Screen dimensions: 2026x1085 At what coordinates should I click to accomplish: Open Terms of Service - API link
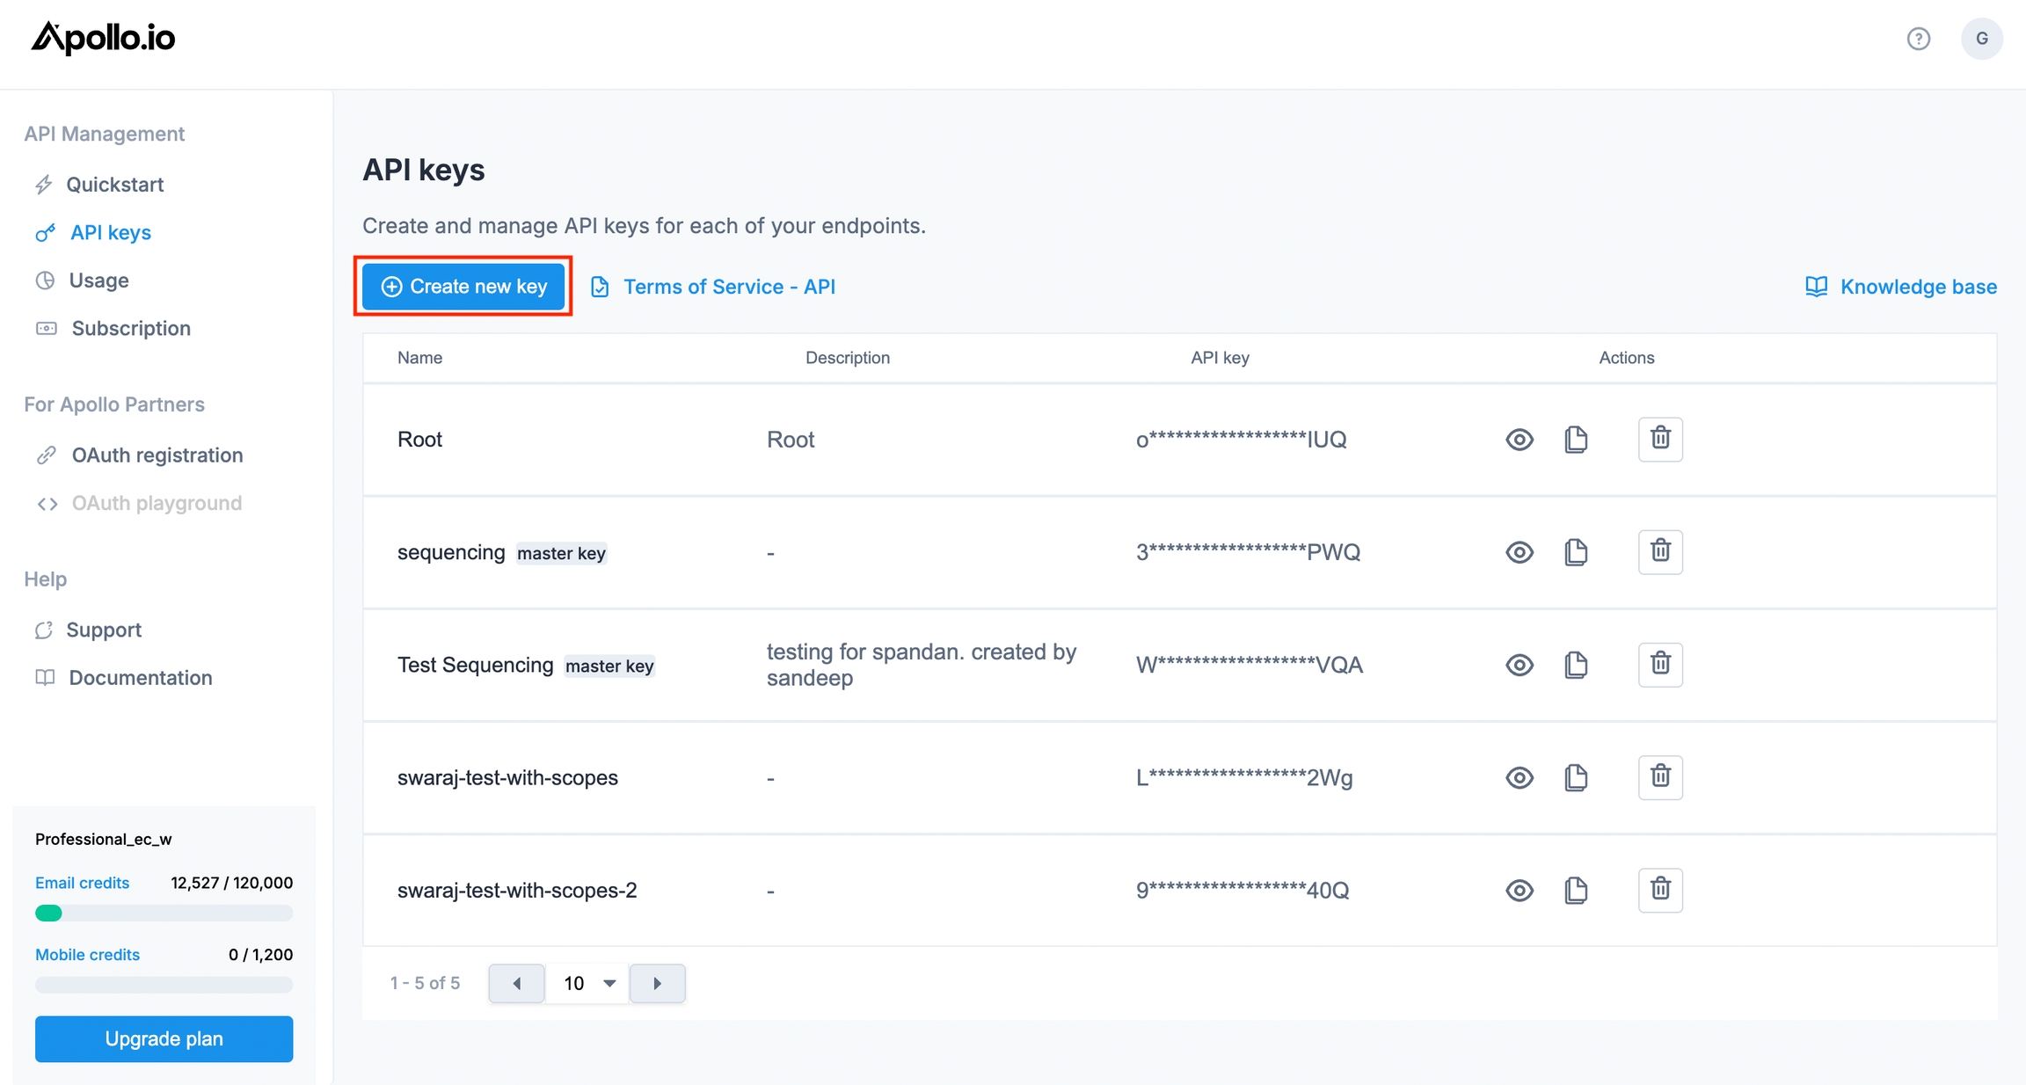tap(728, 287)
